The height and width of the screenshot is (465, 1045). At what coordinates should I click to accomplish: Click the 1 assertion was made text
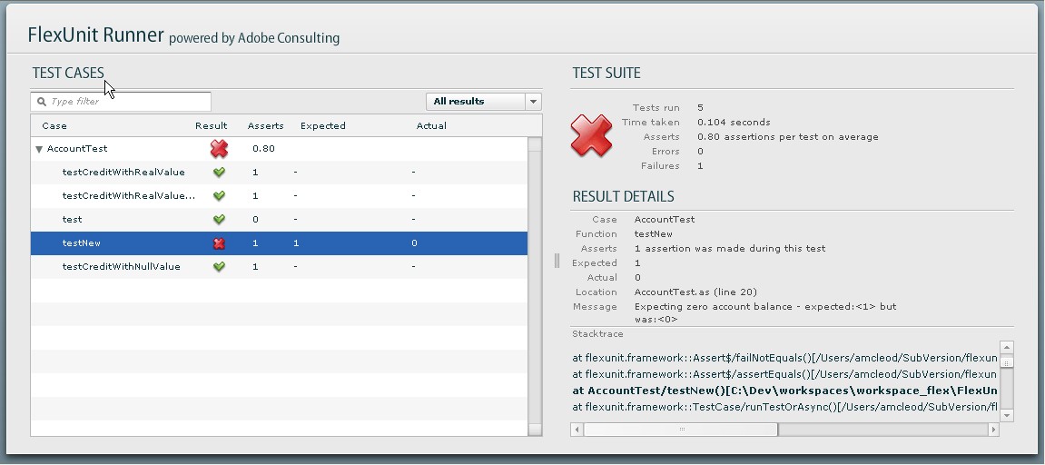click(730, 249)
